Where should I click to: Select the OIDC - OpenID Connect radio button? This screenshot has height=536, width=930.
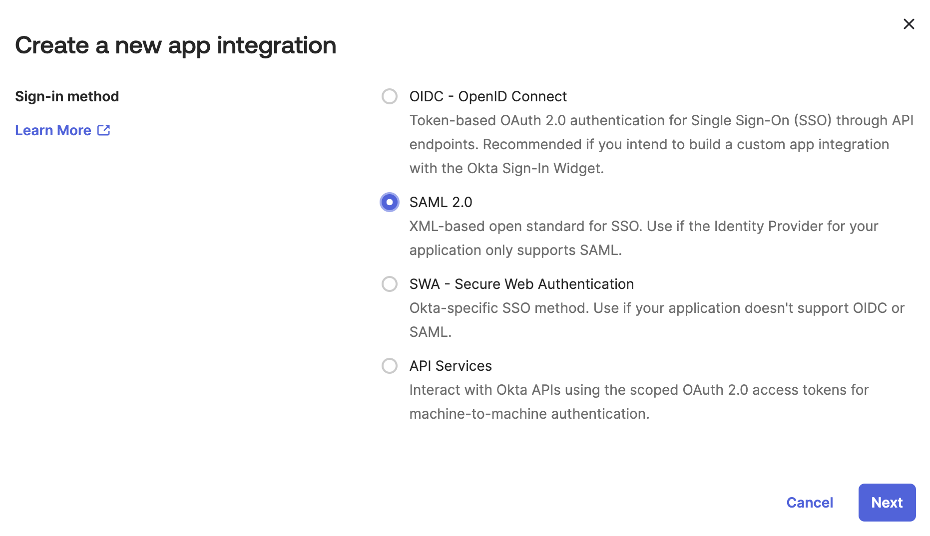point(389,96)
